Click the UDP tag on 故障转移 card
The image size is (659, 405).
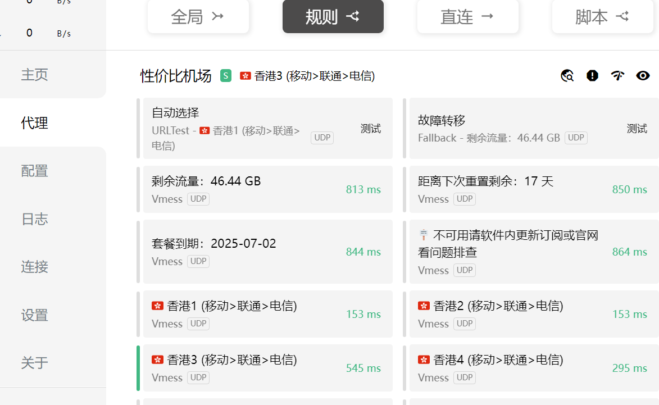click(576, 138)
